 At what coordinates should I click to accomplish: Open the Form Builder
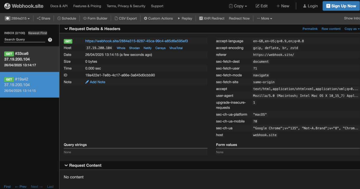(95, 18)
